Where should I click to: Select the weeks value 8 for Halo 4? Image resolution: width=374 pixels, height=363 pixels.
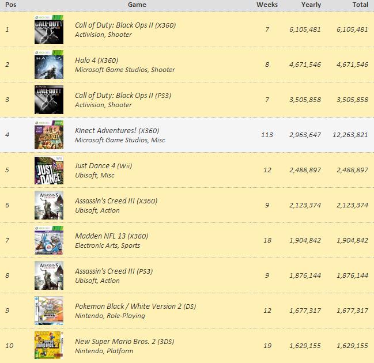pos(267,65)
